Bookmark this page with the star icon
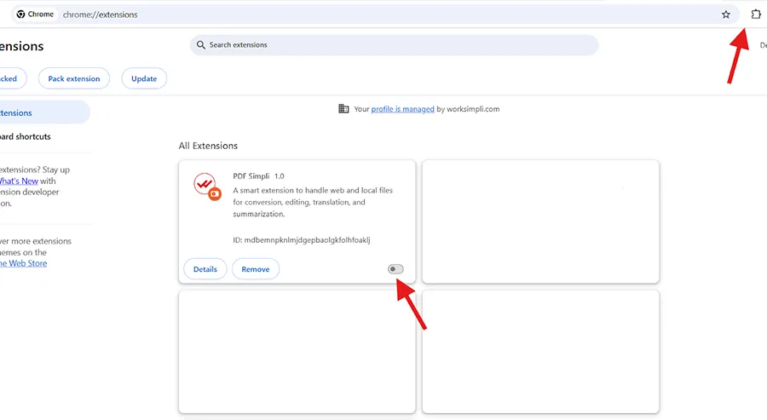 pos(726,14)
